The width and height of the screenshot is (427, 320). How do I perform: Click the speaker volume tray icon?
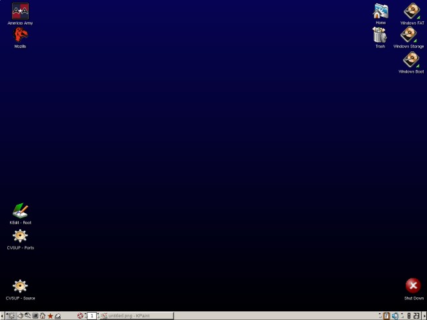[395, 316]
